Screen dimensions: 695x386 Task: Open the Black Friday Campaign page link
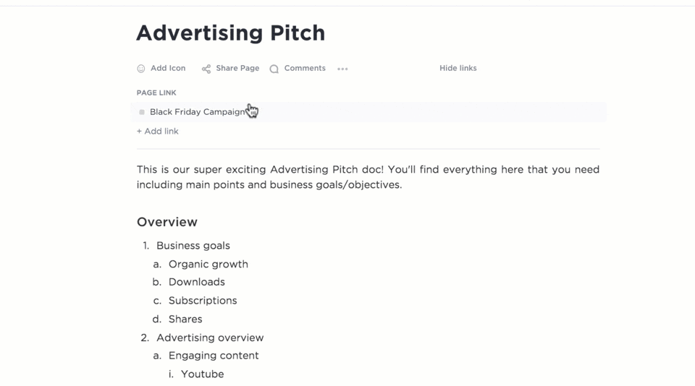click(197, 112)
